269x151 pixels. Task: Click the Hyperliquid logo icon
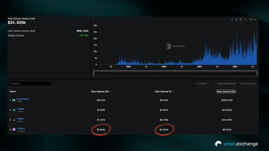coord(14,100)
